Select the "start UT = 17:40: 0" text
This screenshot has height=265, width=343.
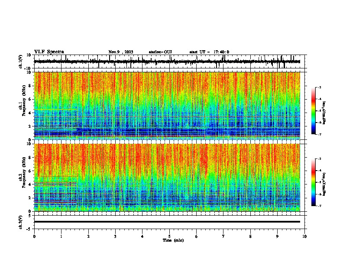pyautogui.click(x=209, y=52)
